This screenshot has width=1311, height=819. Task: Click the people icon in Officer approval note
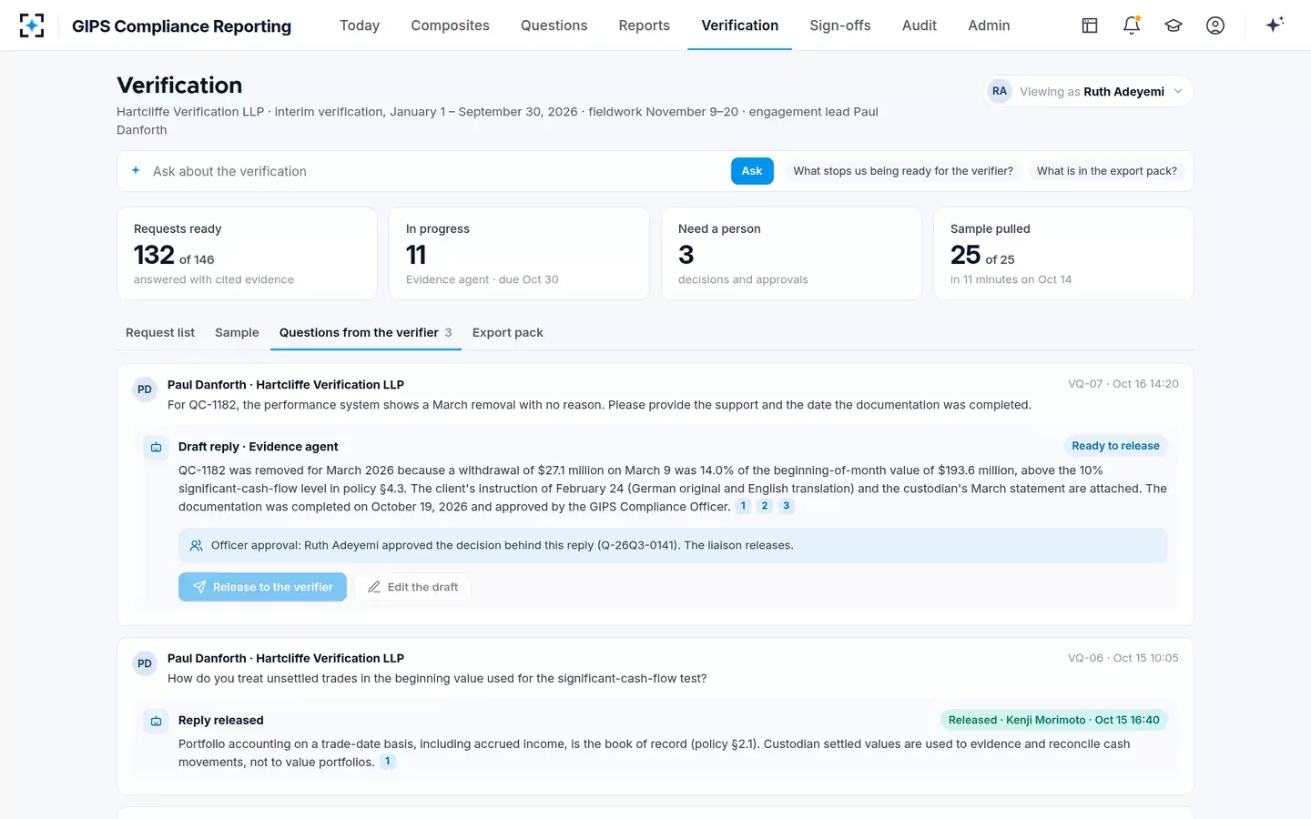[x=196, y=546]
